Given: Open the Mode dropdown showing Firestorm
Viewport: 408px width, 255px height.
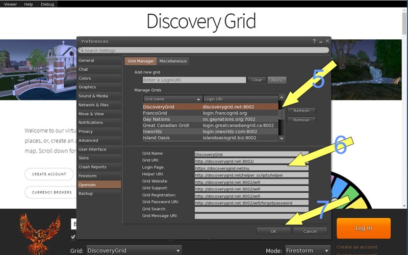Looking at the screenshot, I should 308,250.
